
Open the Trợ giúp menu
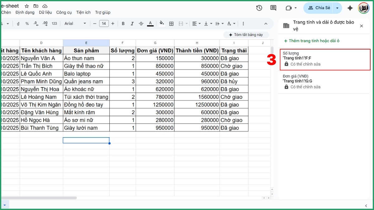(x=103, y=12)
